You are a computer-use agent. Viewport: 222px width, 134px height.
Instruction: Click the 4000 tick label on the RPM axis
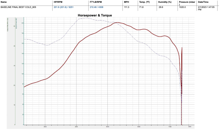point(76,127)
